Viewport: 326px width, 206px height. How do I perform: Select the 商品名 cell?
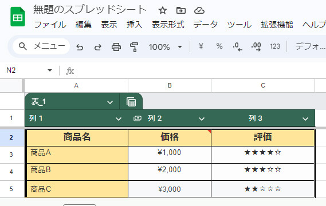coord(77,138)
